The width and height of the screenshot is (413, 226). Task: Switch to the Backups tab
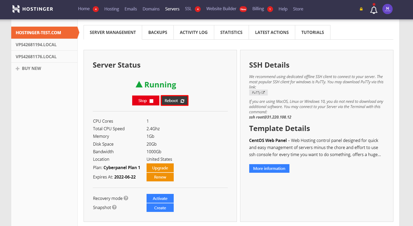[158, 32]
